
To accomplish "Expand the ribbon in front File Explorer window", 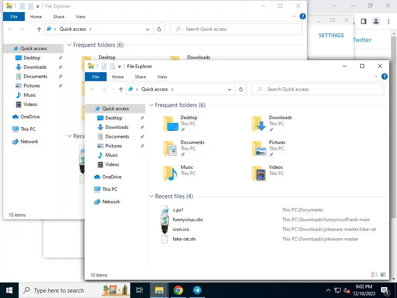I will pyautogui.click(x=376, y=76).
